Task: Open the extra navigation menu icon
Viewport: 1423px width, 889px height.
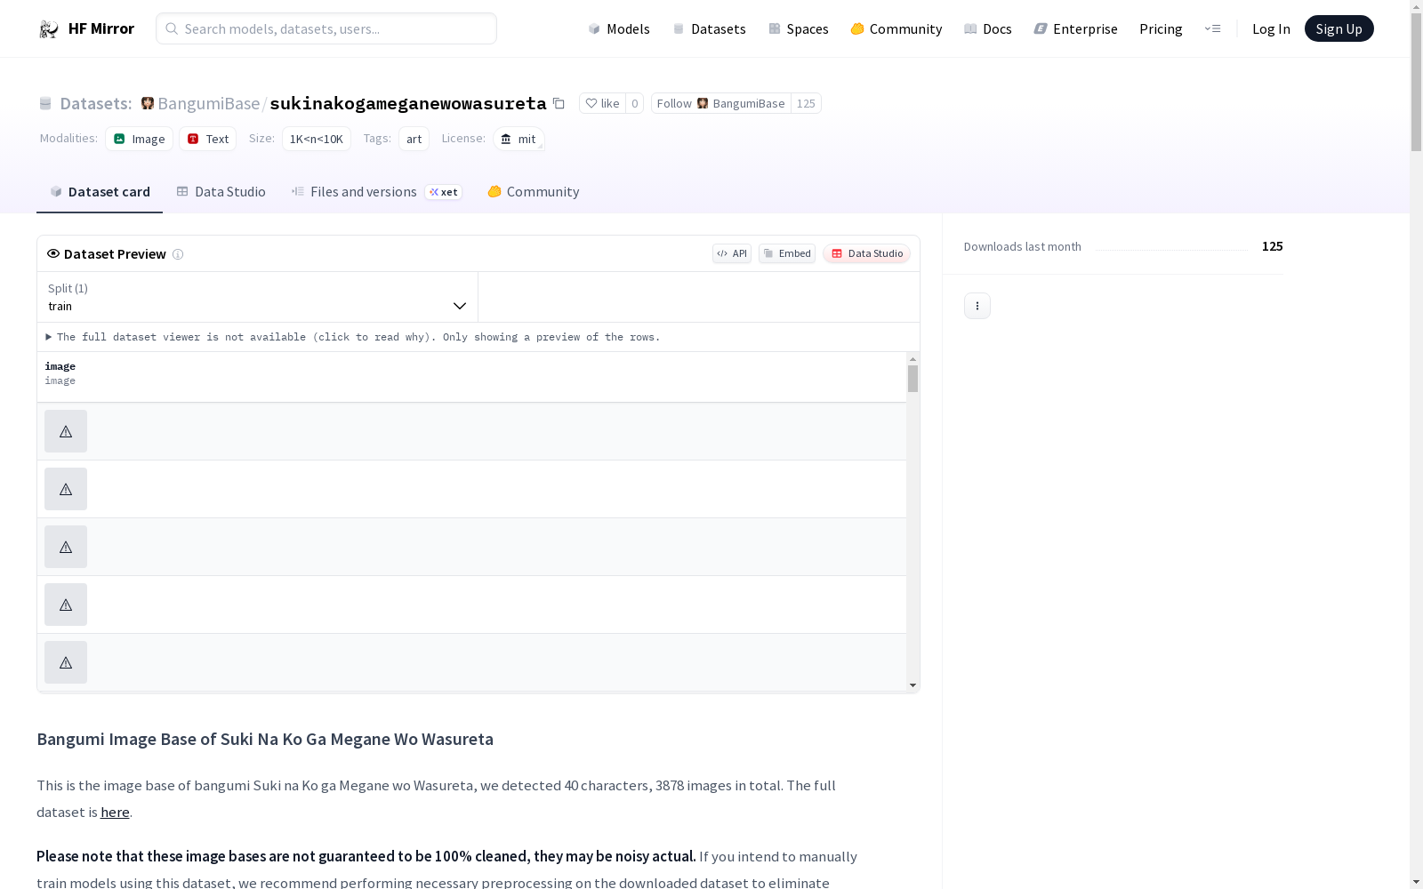Action: (1212, 28)
